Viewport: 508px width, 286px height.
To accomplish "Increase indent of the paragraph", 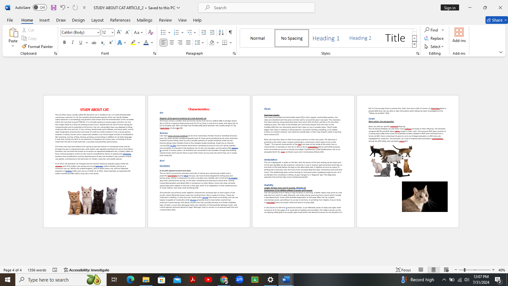I will tap(212, 32).
